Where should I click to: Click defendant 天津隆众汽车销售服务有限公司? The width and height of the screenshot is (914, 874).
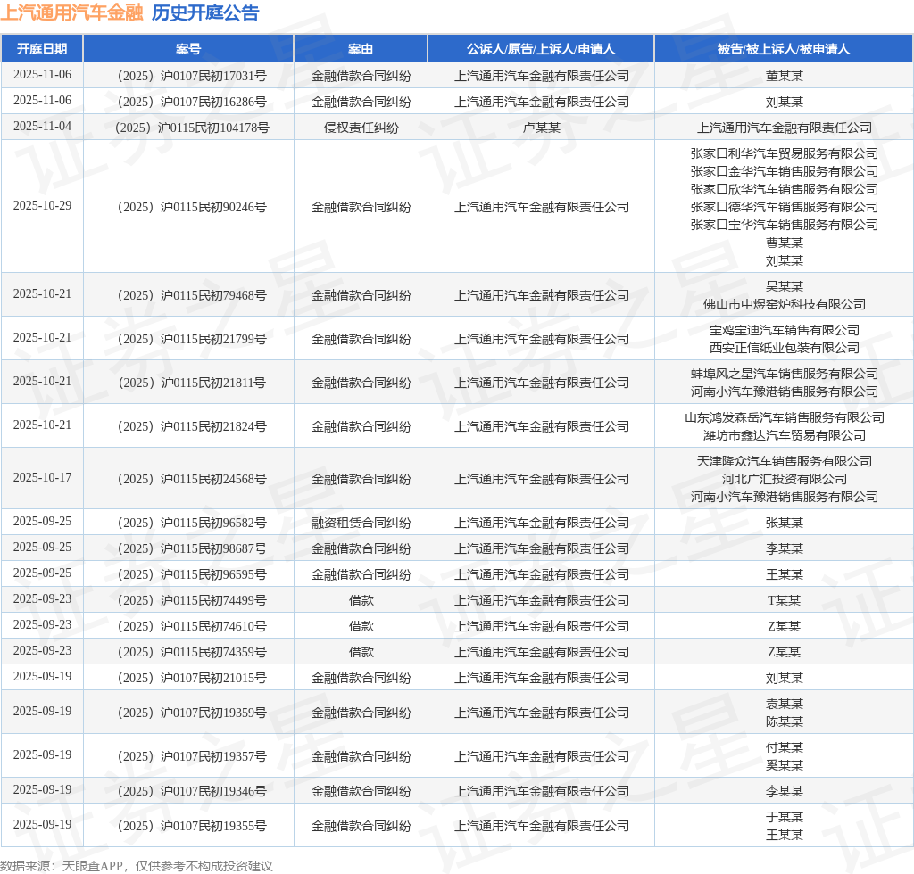(x=784, y=461)
